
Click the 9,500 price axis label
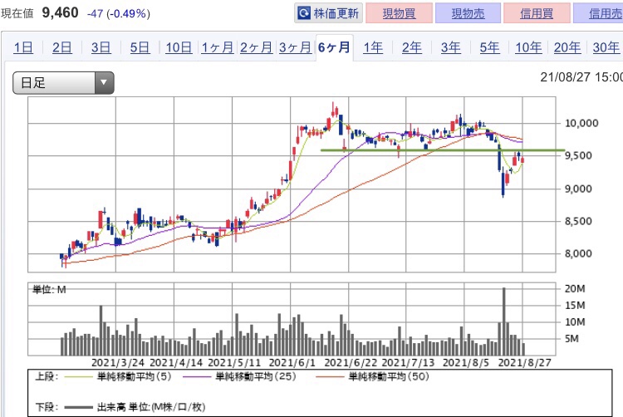tap(578, 155)
